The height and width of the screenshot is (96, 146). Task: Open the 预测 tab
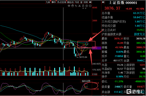tap(86, 2)
